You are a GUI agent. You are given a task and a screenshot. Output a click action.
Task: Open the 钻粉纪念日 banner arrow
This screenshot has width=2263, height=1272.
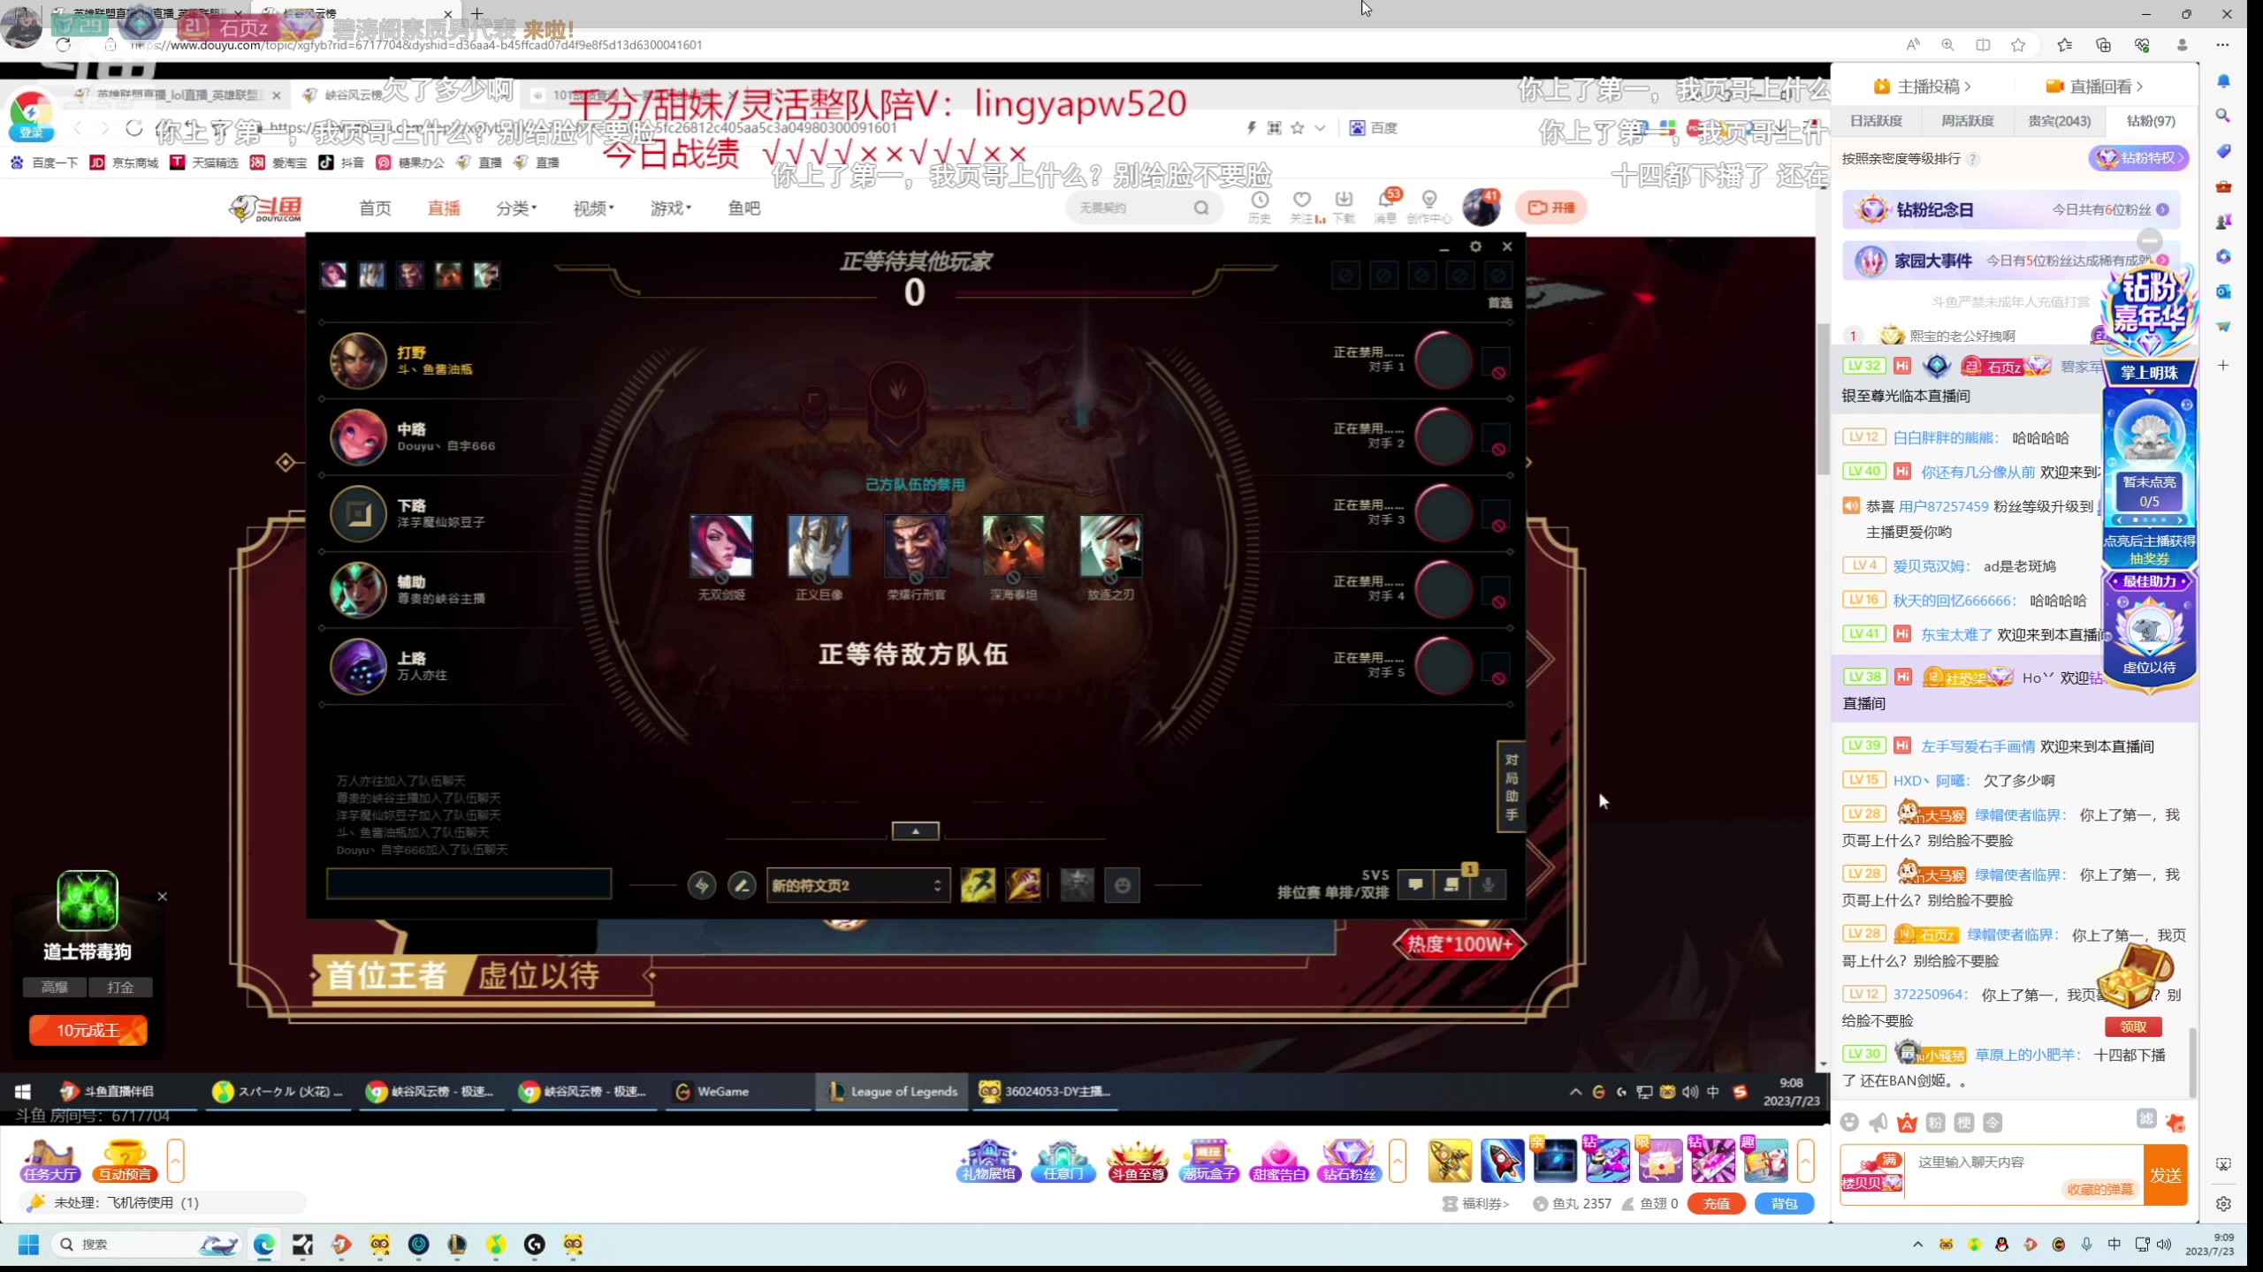pos(2162,210)
